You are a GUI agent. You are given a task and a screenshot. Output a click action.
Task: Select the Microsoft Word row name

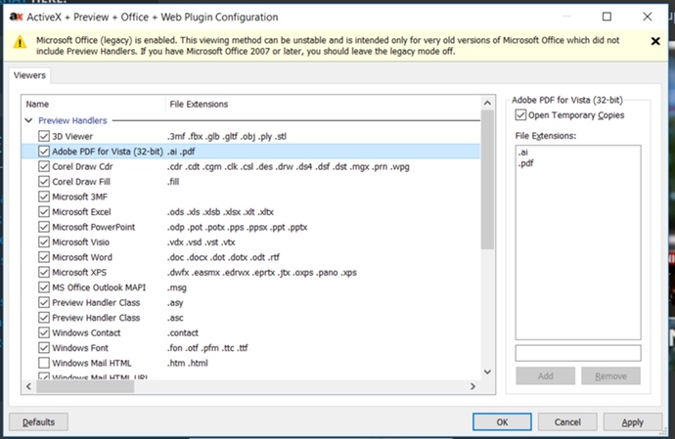[x=82, y=257]
